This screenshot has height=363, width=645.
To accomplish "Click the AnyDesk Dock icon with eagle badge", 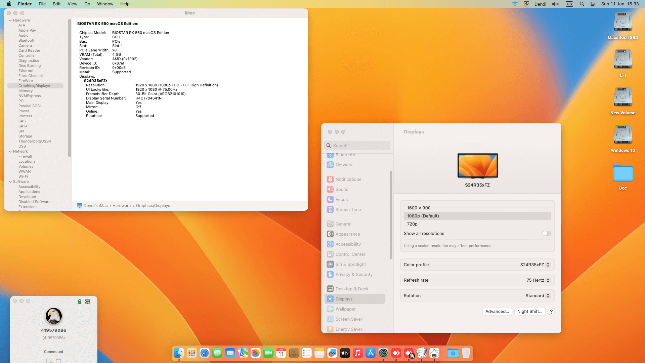I will 409,353.
